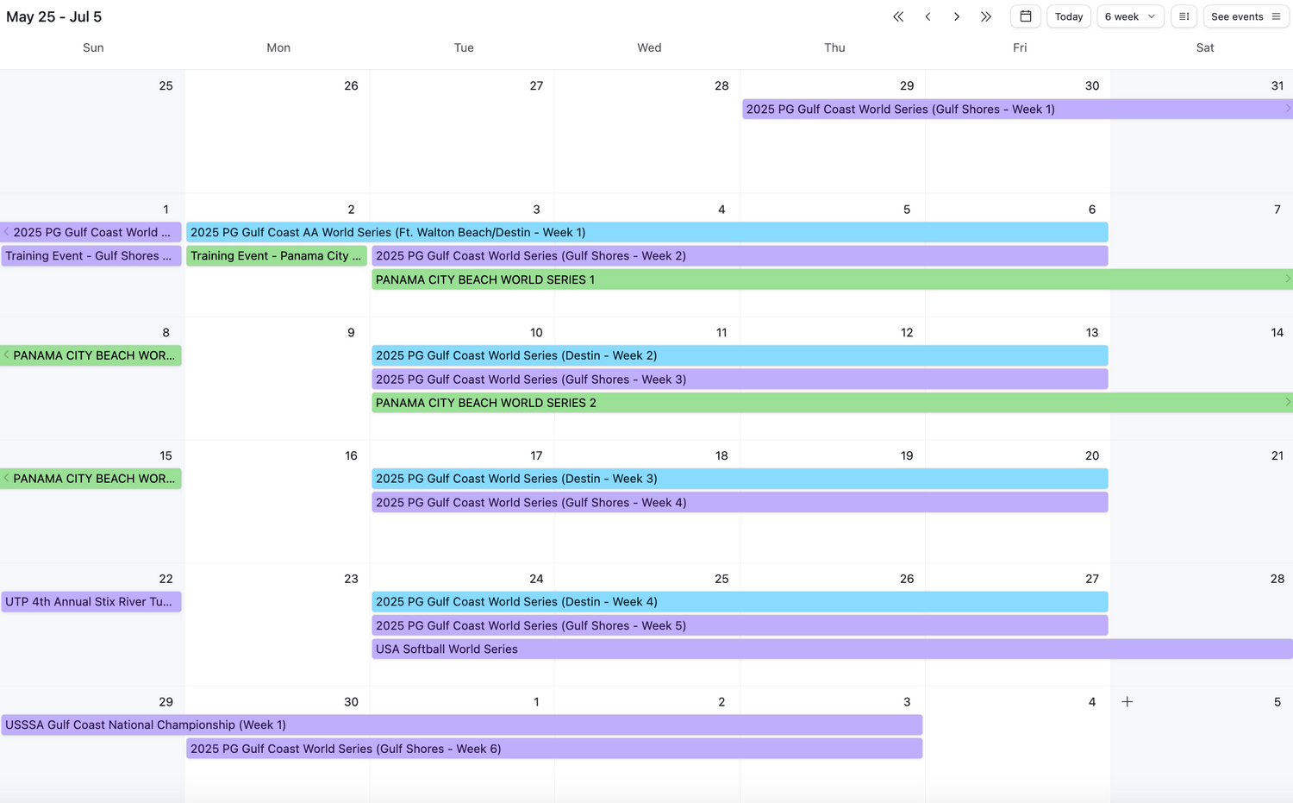Open Training Event - Panama City on June 2

pyautogui.click(x=277, y=256)
